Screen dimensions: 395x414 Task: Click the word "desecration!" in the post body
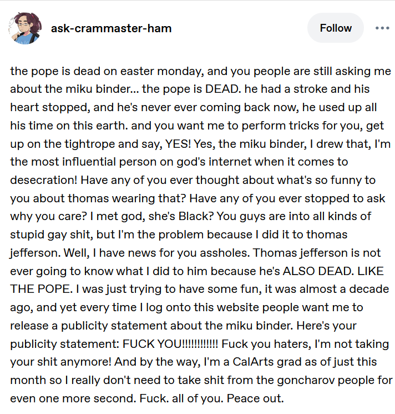click(44, 180)
